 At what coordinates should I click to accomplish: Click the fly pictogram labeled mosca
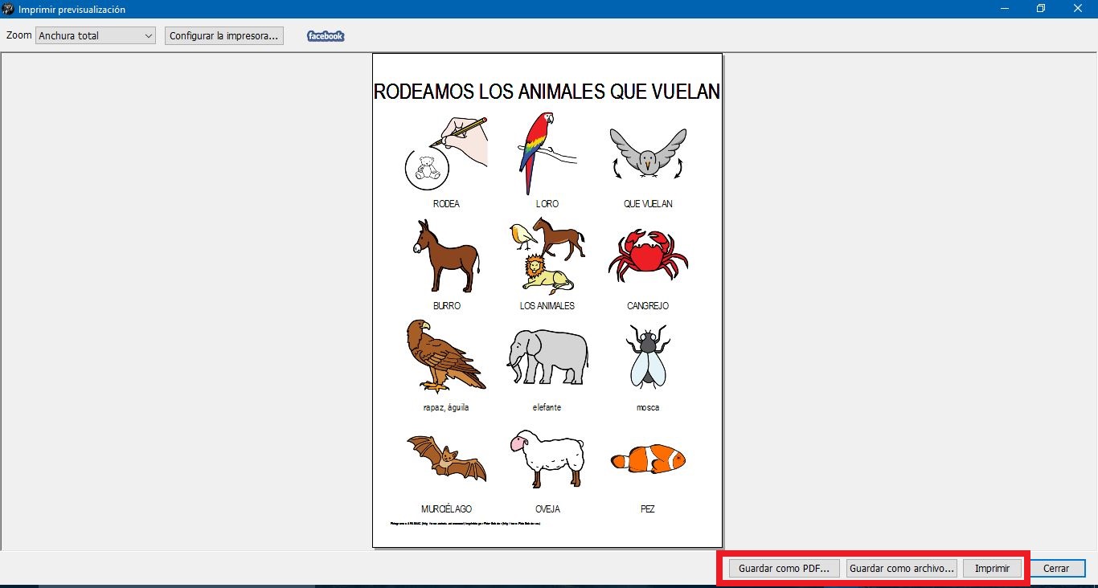[648, 357]
